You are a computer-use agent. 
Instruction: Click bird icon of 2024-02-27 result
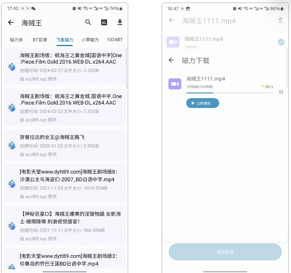point(12,67)
